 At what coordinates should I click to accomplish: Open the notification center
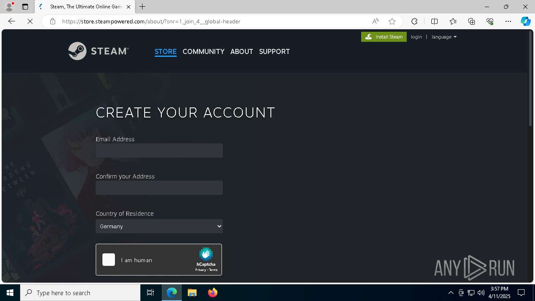pyautogui.click(x=522, y=293)
